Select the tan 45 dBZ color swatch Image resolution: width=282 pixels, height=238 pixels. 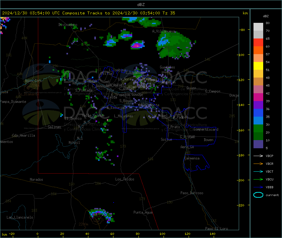[258, 82]
